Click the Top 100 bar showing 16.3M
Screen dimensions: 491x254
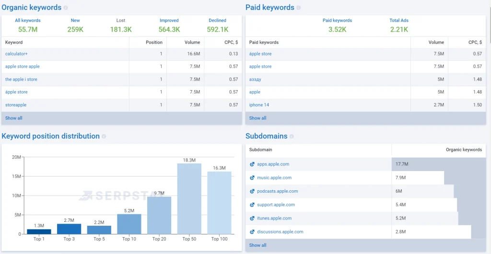point(219,203)
